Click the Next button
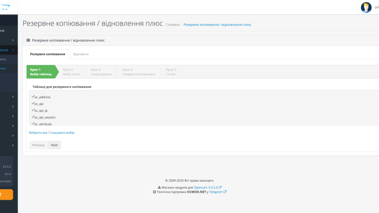Image resolution: width=379 pixels, height=213 pixels. [54, 145]
